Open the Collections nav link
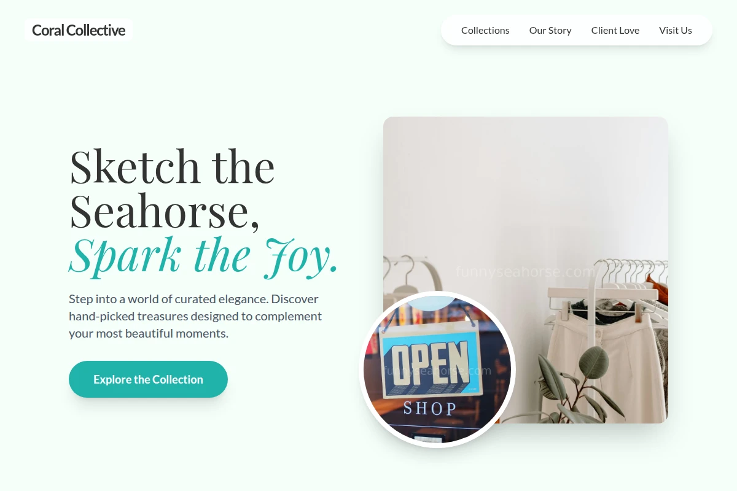737x491 pixels. click(485, 30)
